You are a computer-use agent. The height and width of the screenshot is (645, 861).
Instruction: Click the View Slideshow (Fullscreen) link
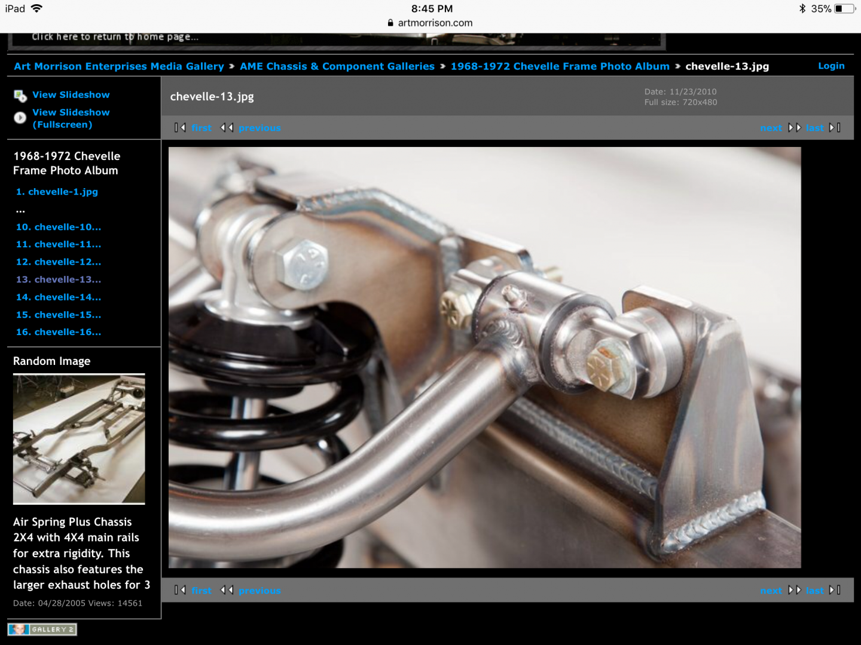click(x=71, y=118)
